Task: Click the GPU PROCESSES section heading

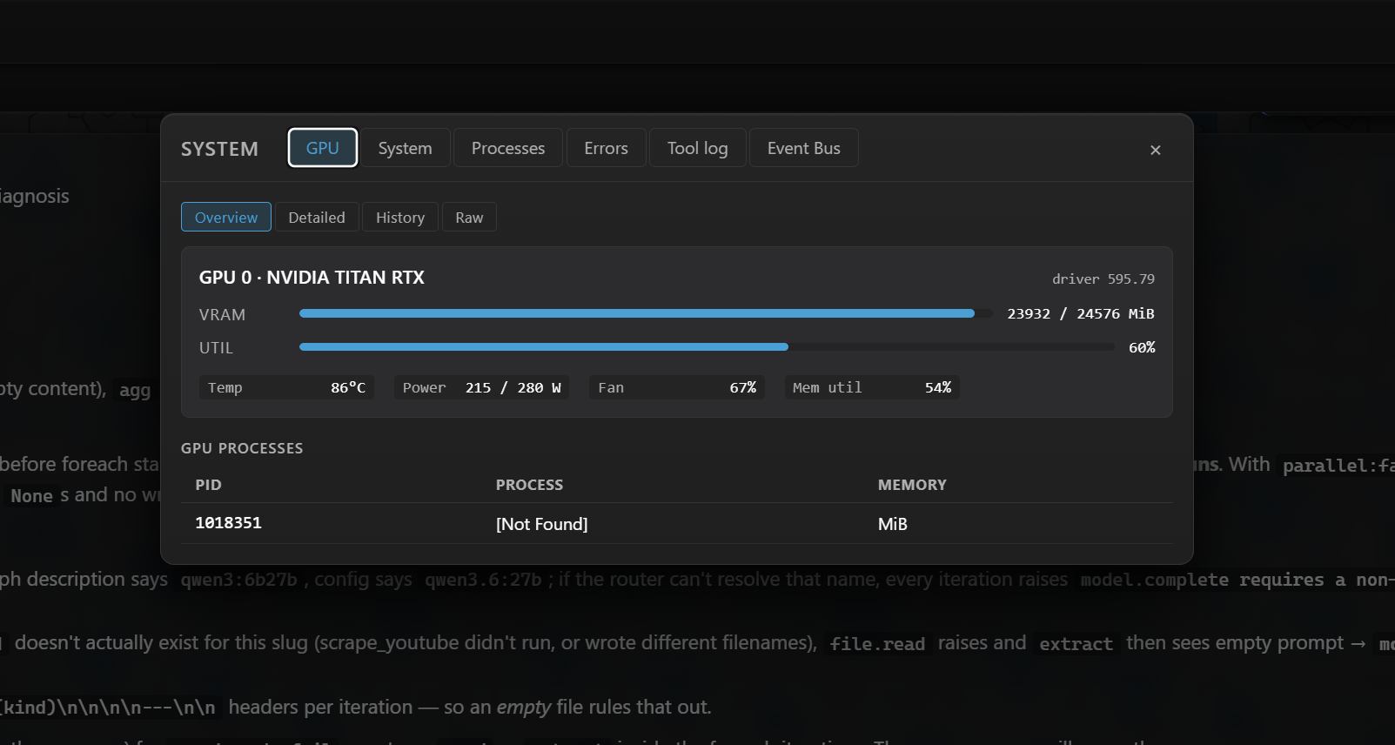Action: (x=242, y=448)
